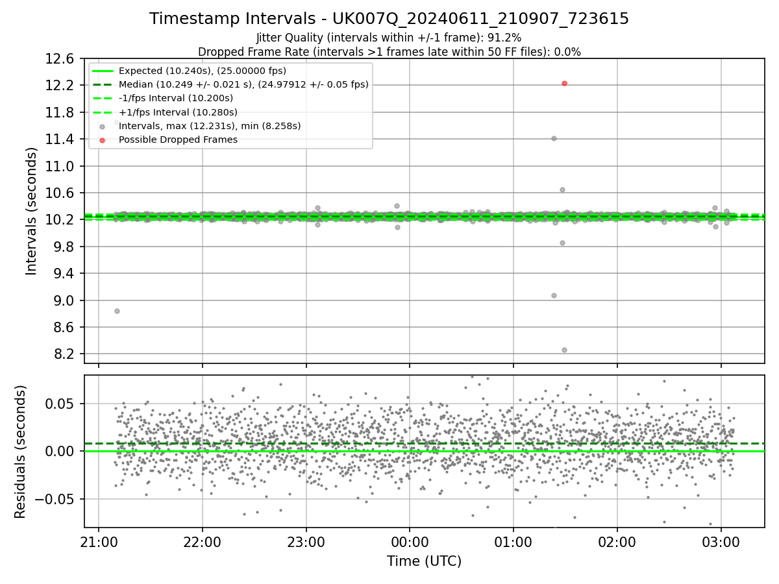Click the gray outlier at 8.84 seconds just after 21:00
This screenshot has width=779, height=584.
117,311
